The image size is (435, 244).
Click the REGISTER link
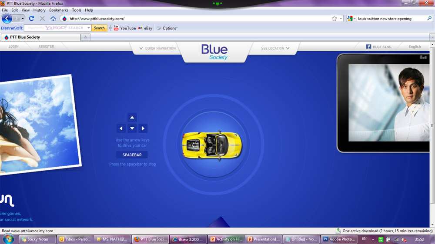(46, 46)
